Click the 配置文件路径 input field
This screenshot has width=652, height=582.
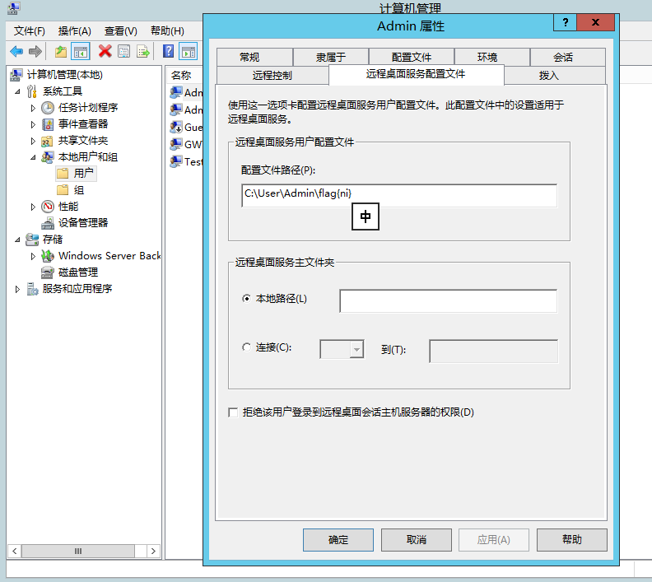pos(398,195)
